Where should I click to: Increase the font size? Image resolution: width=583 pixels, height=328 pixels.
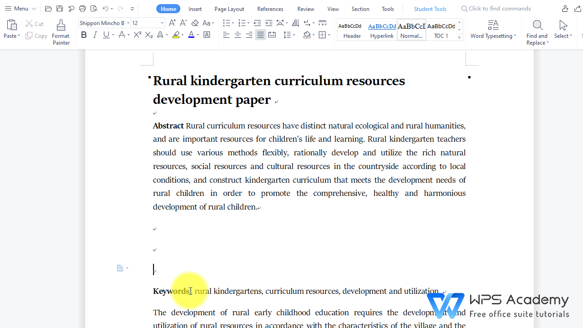172,23
